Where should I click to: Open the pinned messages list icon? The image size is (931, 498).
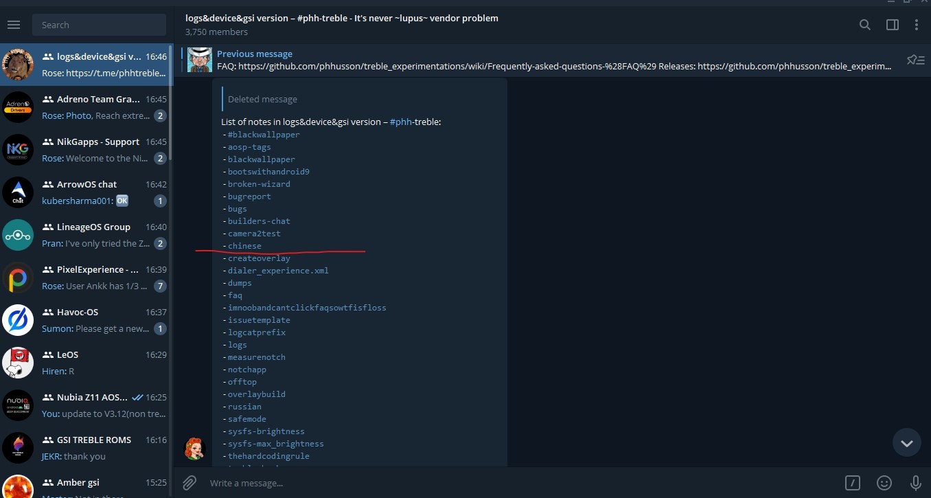point(916,60)
